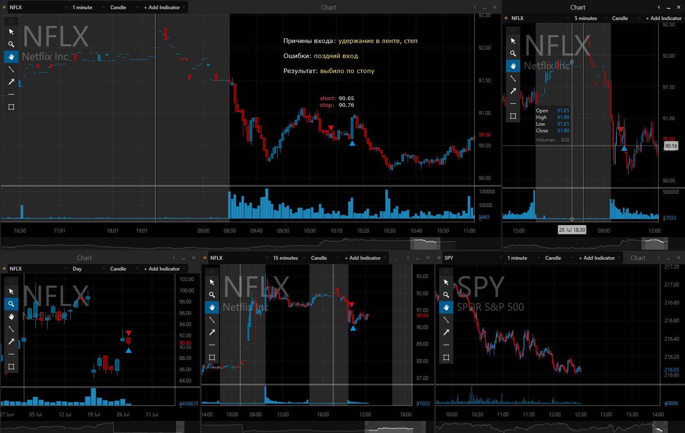The width and height of the screenshot is (685, 433).
Task: Select the line drawing tool in NFLX 1 minute chart
Action: coord(11,69)
